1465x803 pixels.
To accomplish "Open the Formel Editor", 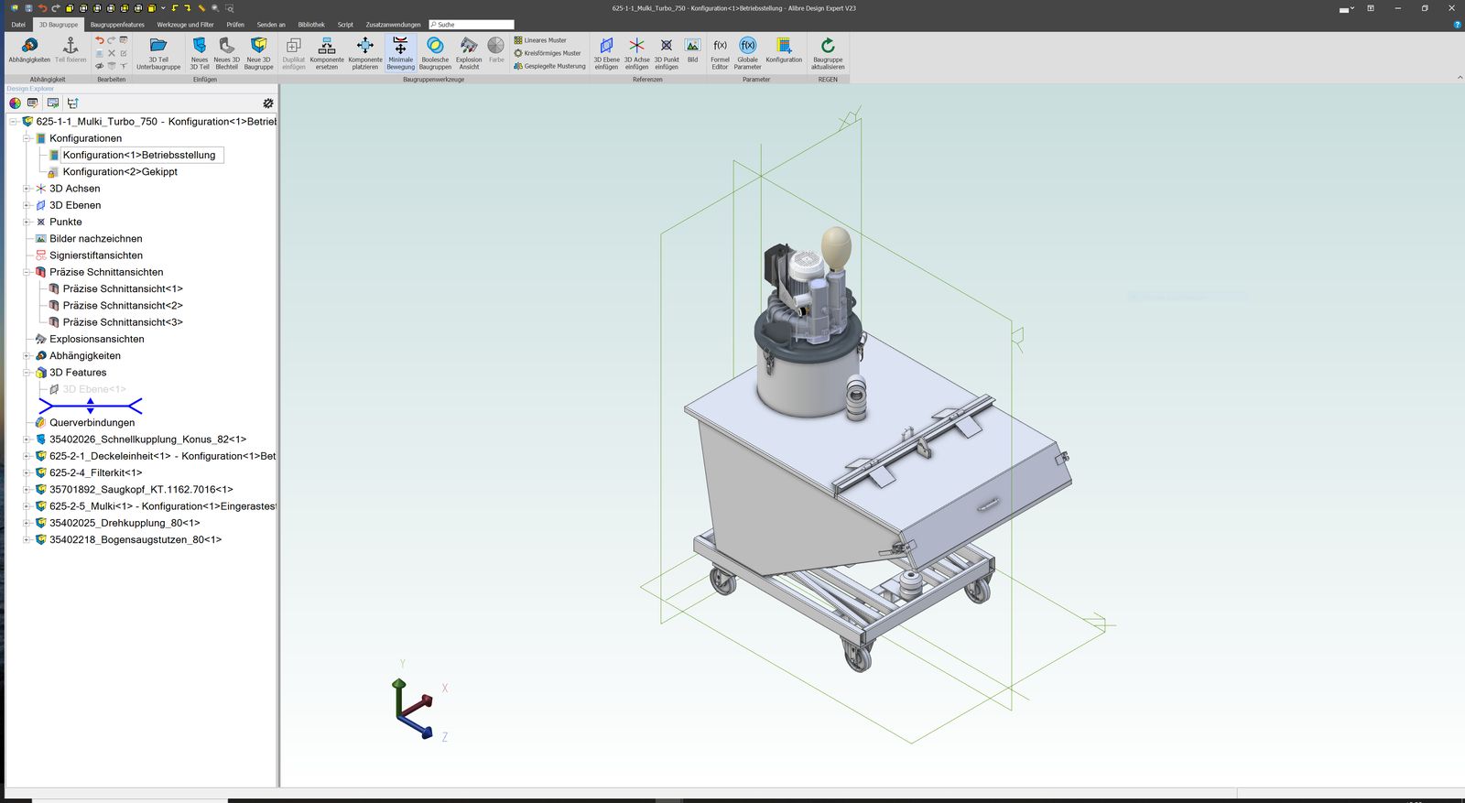I will (720, 52).
